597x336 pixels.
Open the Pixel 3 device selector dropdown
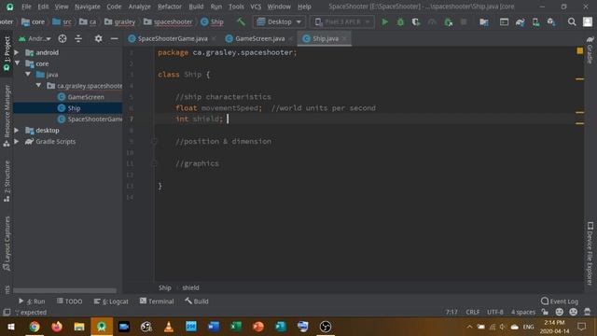click(x=342, y=22)
